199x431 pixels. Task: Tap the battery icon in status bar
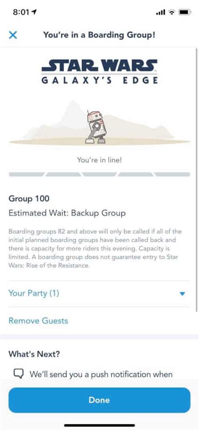point(183,12)
